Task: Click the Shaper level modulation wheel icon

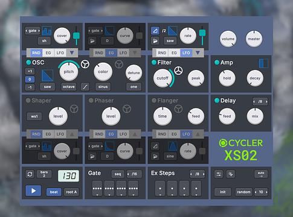Action: click(74, 108)
